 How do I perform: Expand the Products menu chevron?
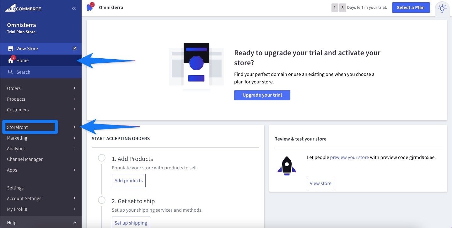click(74, 99)
